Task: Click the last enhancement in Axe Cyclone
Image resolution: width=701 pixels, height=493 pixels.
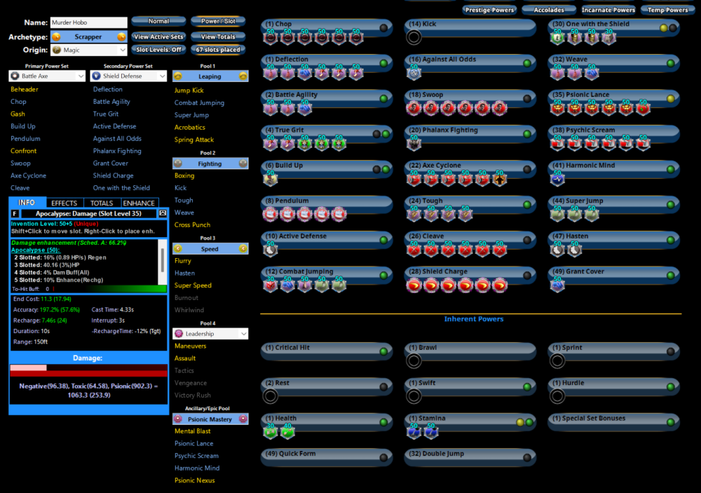Action: point(499,179)
